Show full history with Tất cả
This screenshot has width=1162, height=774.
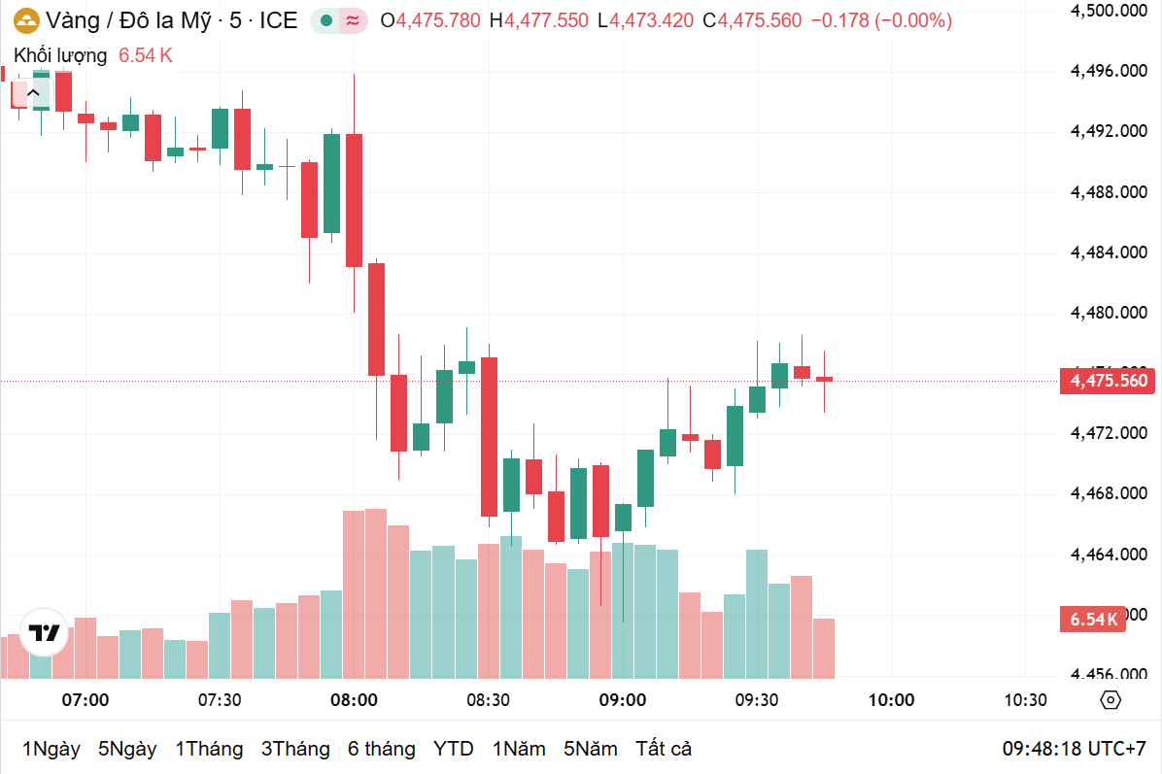(664, 749)
